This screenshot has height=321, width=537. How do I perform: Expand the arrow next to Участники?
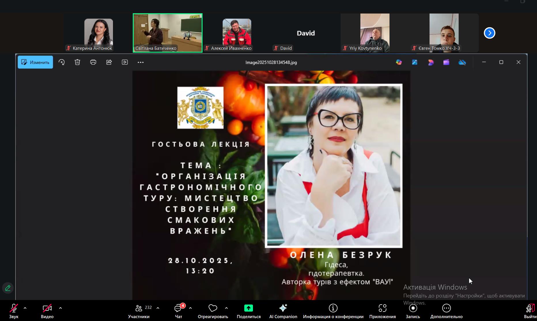click(x=158, y=308)
